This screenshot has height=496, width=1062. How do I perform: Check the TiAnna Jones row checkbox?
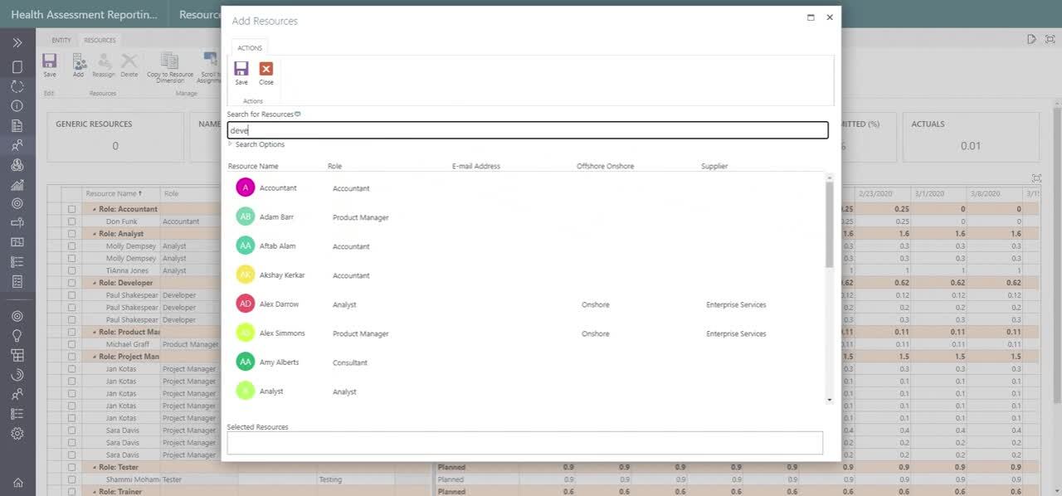[72, 271]
